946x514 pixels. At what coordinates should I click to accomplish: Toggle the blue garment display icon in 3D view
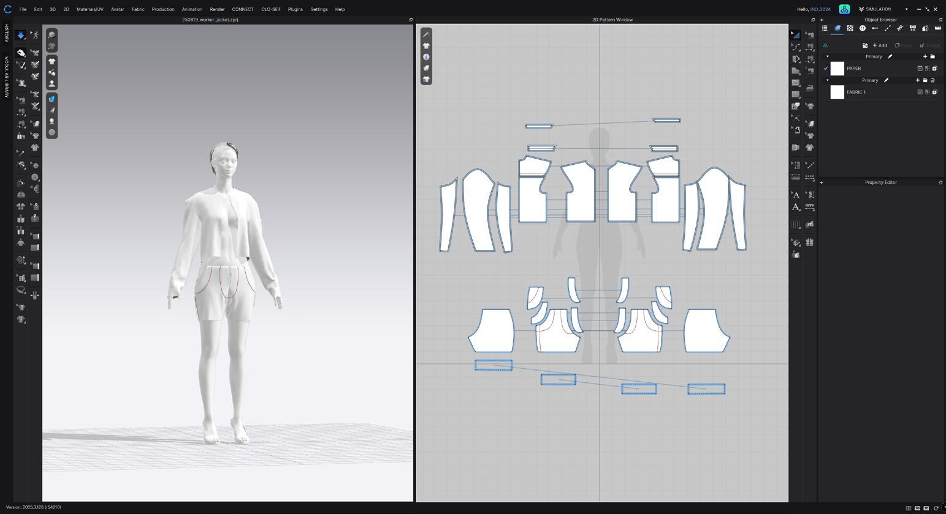[52, 99]
